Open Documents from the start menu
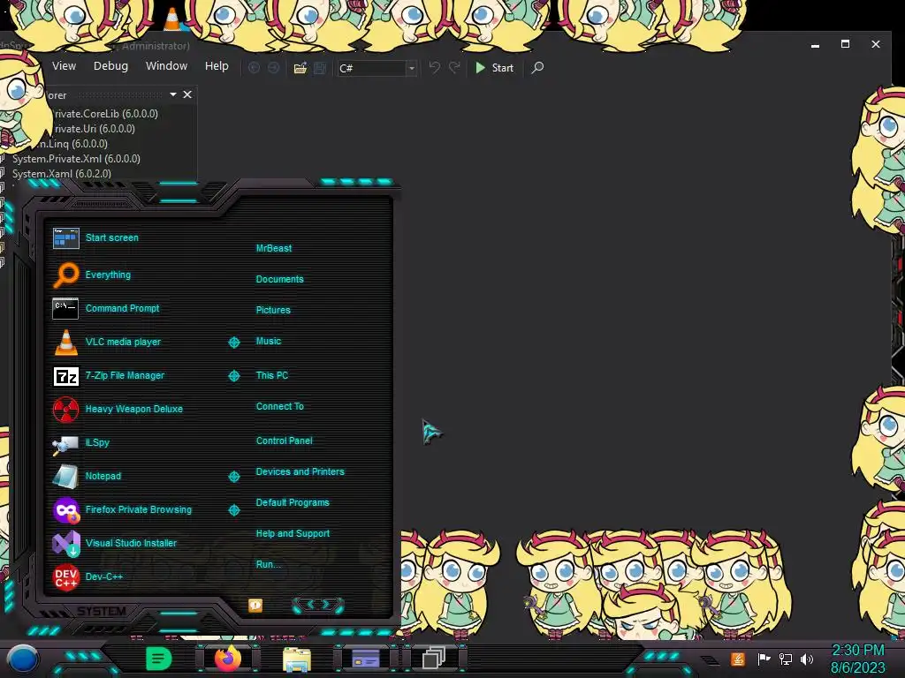905x678 pixels. [279, 279]
